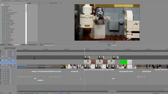
Task: Click the Split Screen View icon in the preview toolbar
Action: pyautogui.click(x=47, y=3)
